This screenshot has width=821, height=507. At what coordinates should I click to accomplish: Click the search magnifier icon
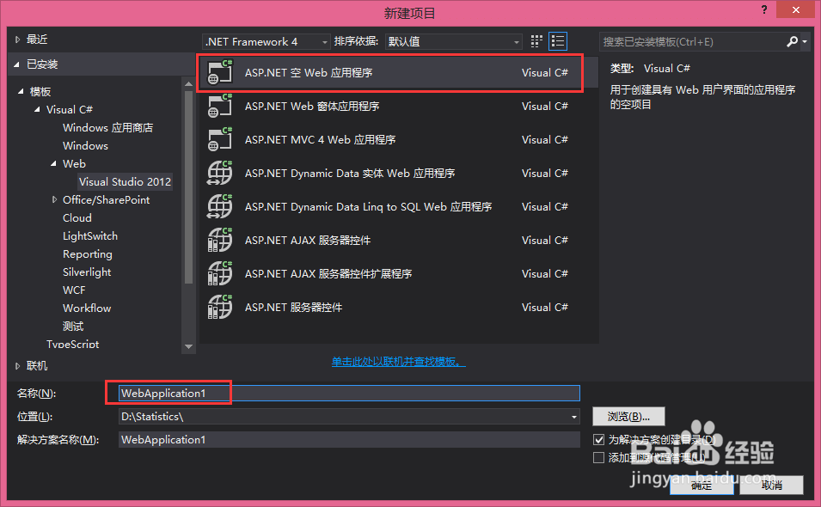click(793, 41)
